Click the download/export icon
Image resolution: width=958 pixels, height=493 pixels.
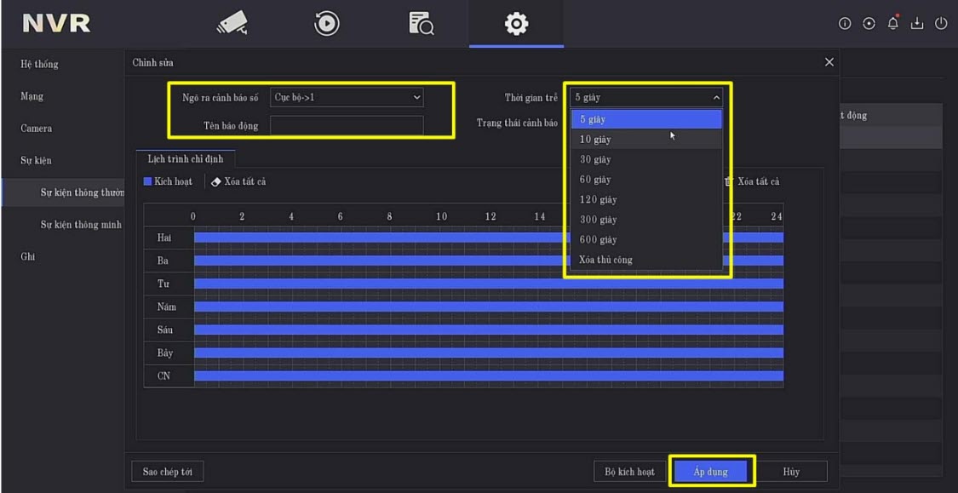[x=917, y=24]
